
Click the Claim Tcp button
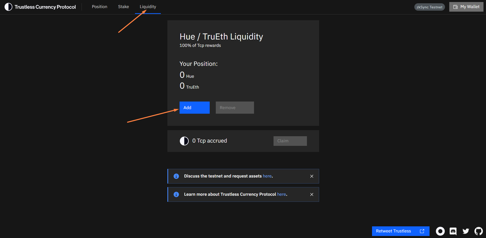tap(290, 141)
